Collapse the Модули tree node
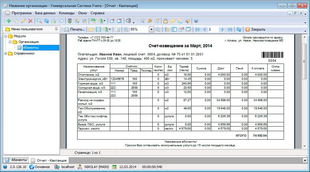The height and width of the screenshot is (172, 310). pos(5,36)
